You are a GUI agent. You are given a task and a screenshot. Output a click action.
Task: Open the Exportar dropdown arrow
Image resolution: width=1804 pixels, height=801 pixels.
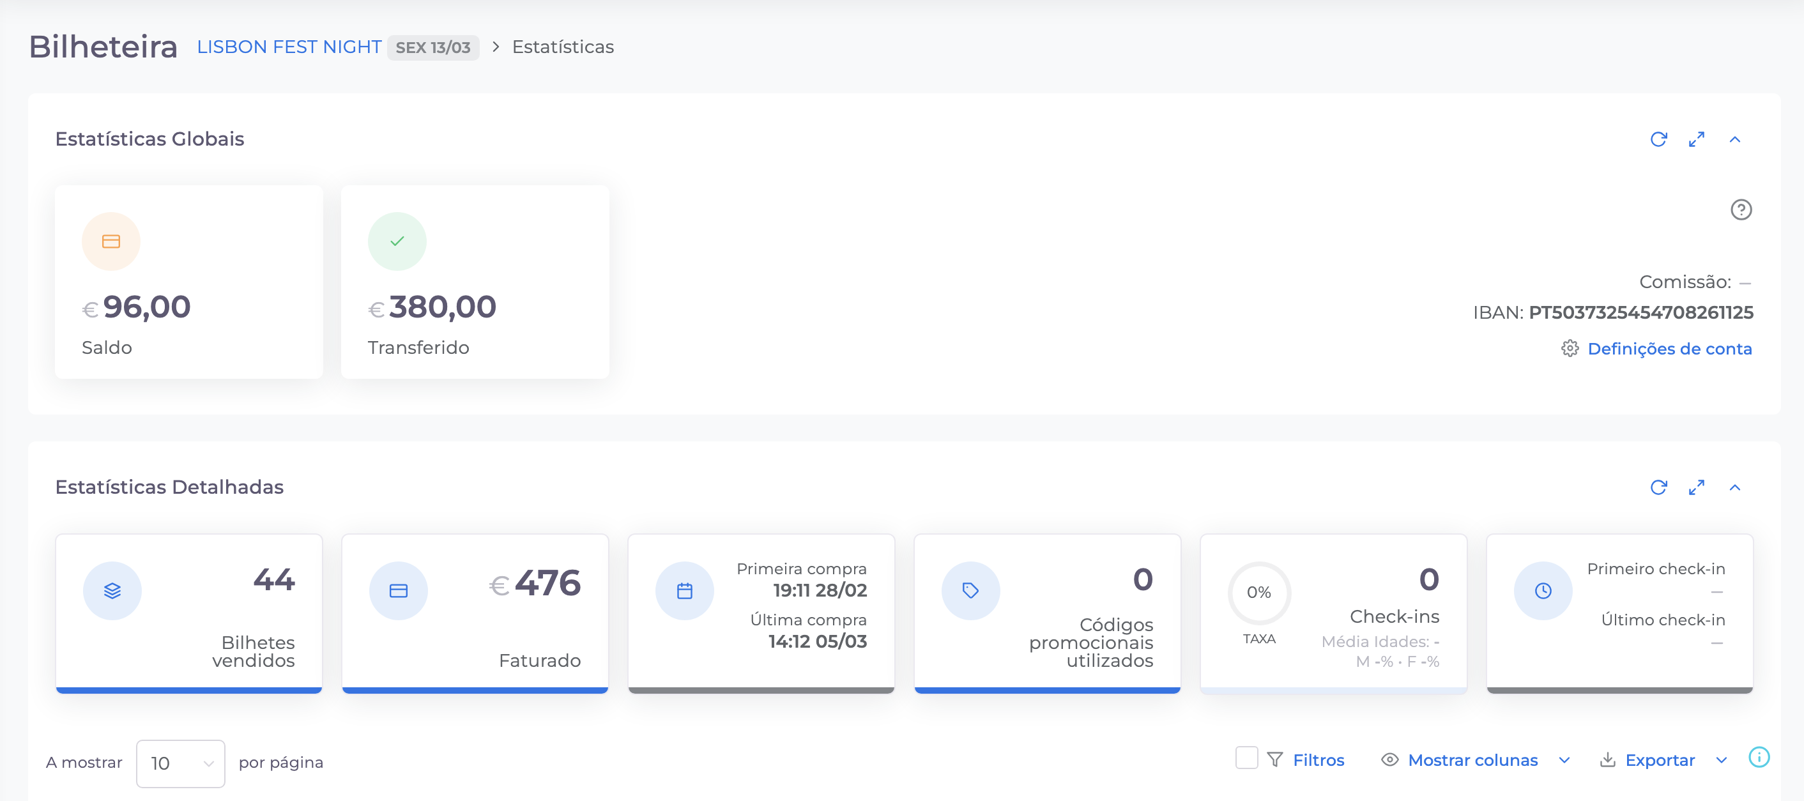1722,760
